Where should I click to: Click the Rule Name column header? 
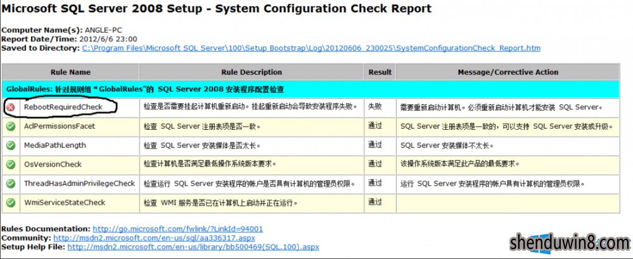coord(70,72)
